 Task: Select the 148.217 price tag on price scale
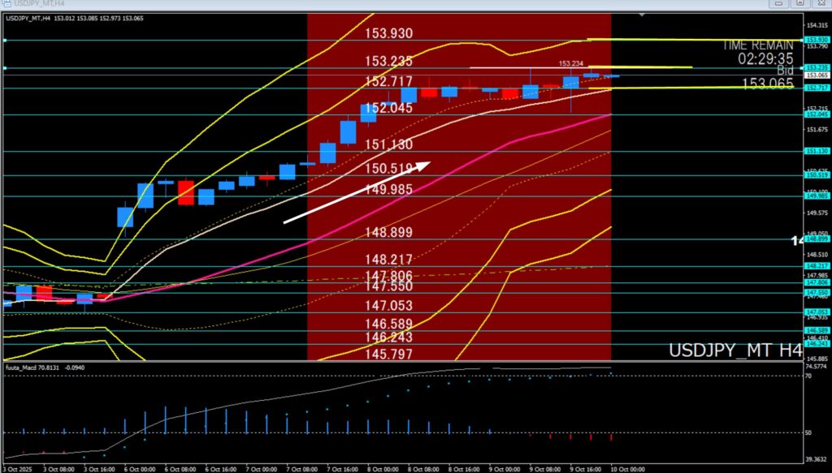pos(816,266)
